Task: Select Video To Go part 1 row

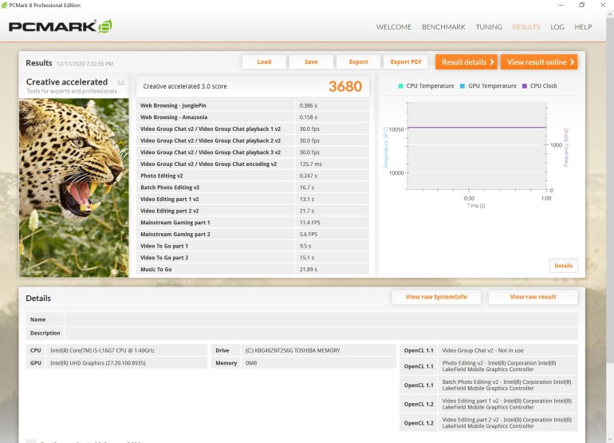Action: 253,246
